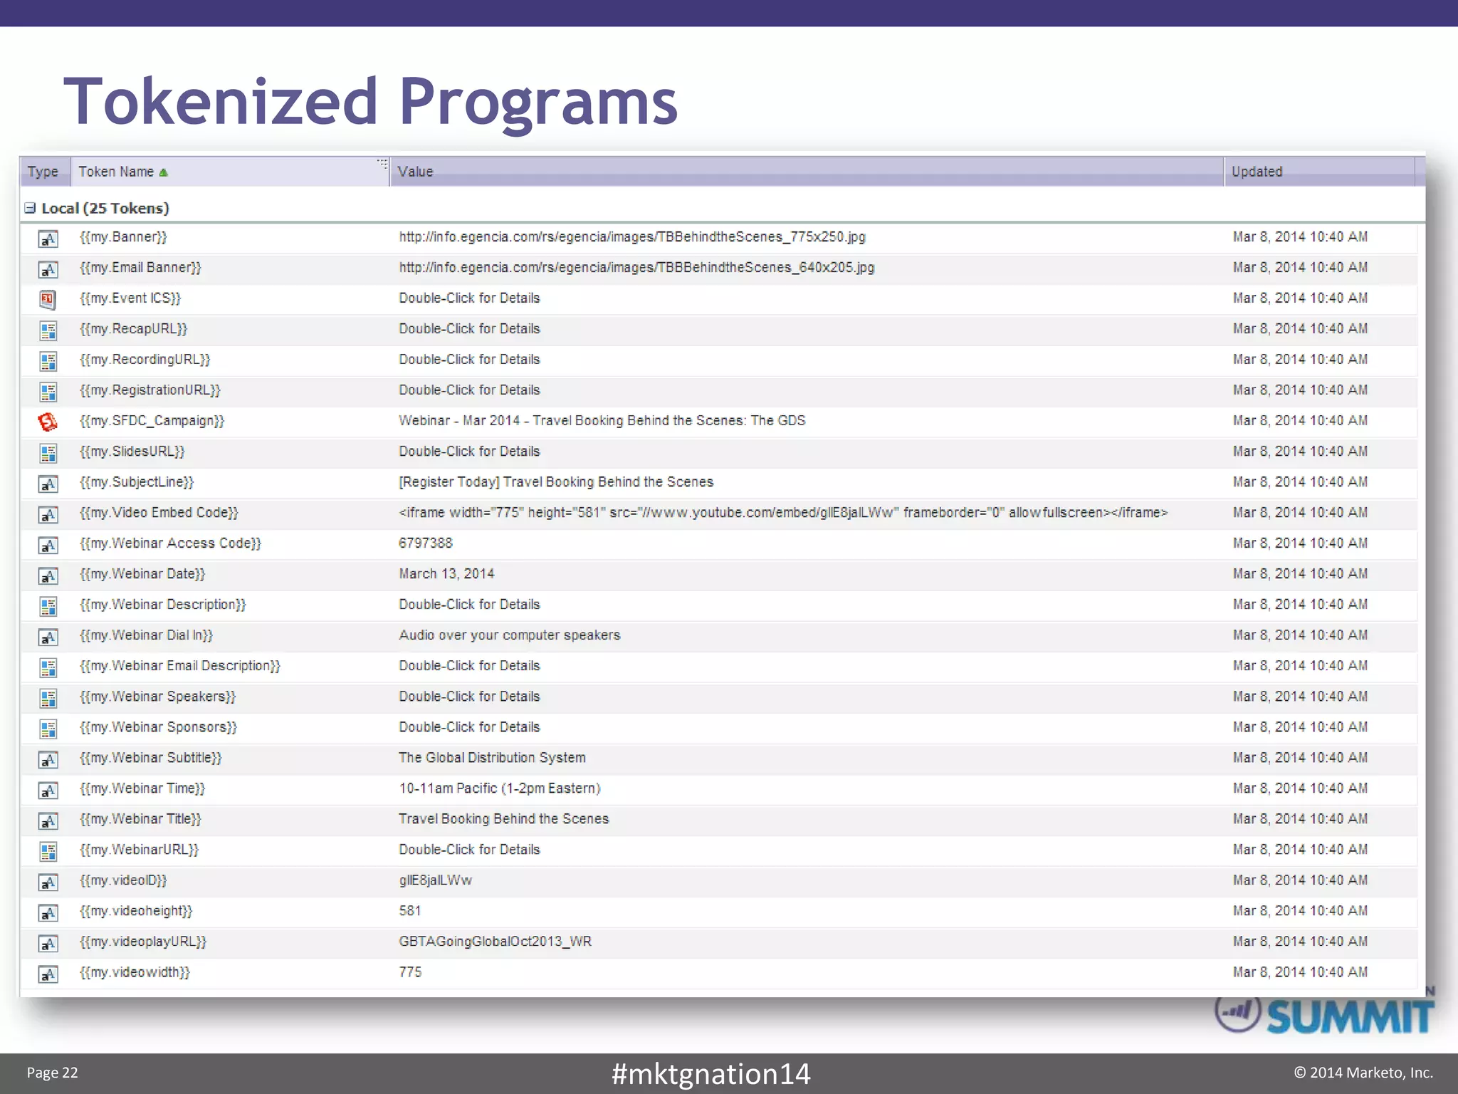Image resolution: width=1458 pixels, height=1094 pixels.
Task: Click the rich text icon beside my.Webinar Sponsors
Action: pyautogui.click(x=48, y=729)
